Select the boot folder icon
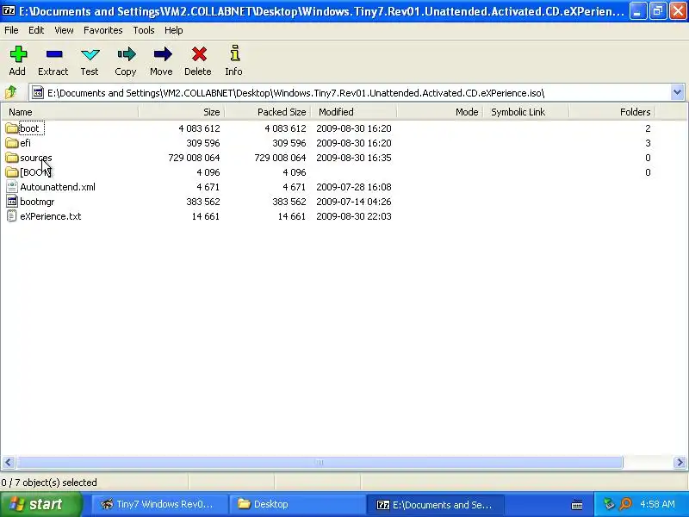Image resolution: width=689 pixels, height=517 pixels. [x=12, y=128]
